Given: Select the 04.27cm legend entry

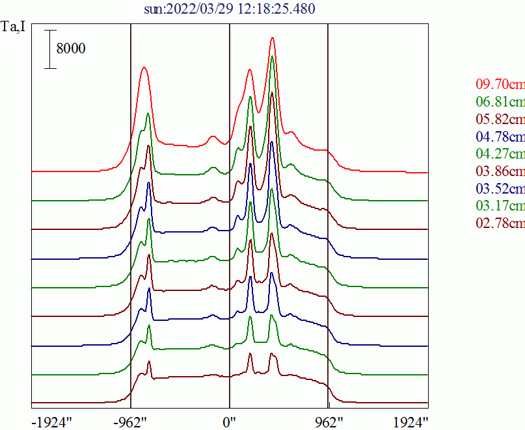Looking at the screenshot, I should [500, 153].
